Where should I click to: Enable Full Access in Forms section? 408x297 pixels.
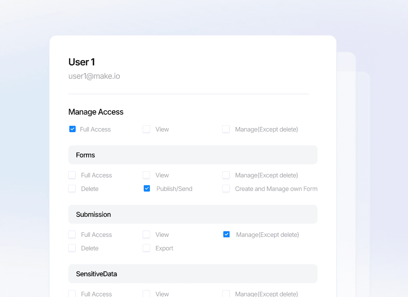click(x=72, y=175)
